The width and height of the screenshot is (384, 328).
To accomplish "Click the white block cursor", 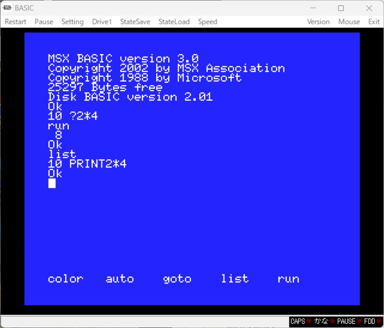I will [x=52, y=183].
